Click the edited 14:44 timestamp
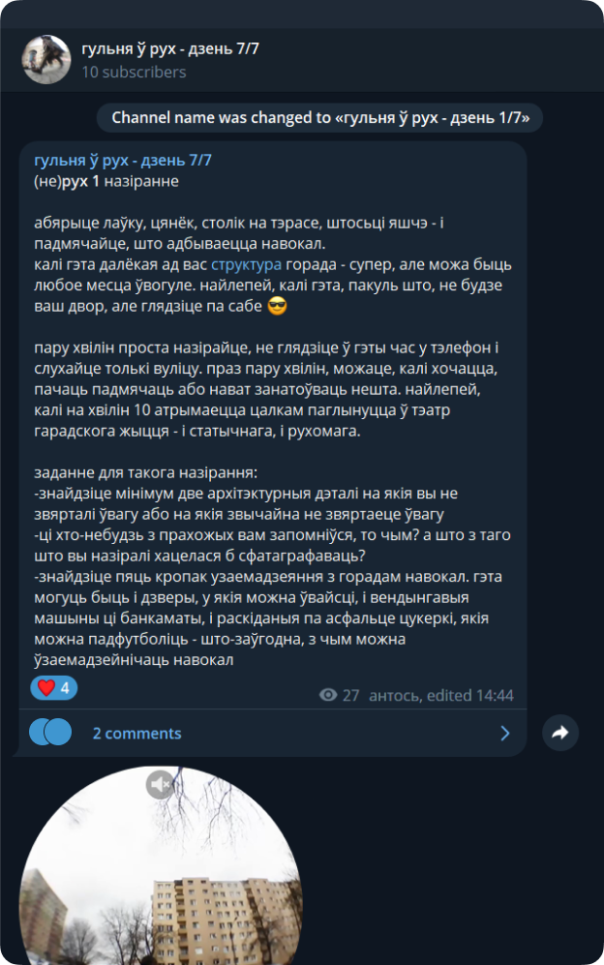 click(x=470, y=696)
